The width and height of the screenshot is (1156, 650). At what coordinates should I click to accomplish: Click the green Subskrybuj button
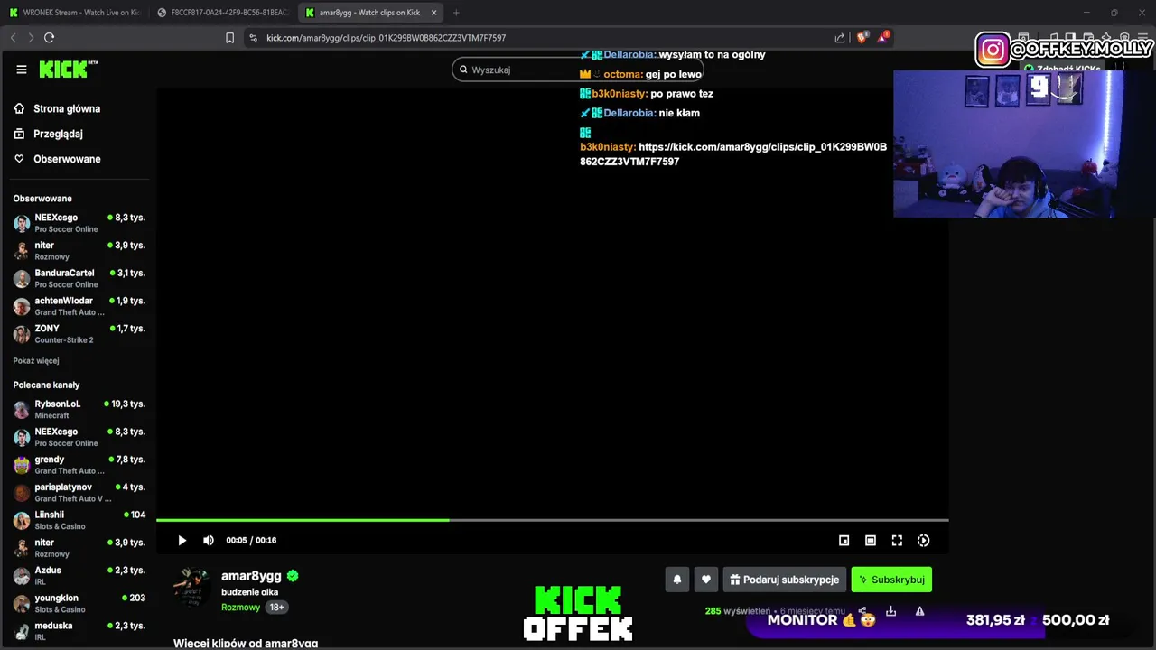click(x=891, y=580)
